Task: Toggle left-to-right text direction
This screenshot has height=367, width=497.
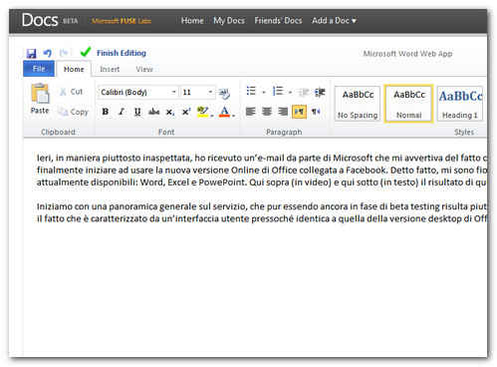Action: 299,112
